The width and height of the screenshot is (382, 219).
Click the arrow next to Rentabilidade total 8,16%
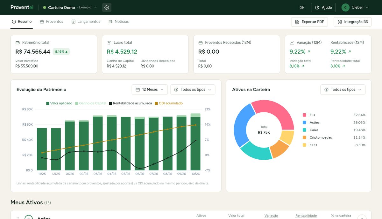pyautogui.click(x=343, y=66)
